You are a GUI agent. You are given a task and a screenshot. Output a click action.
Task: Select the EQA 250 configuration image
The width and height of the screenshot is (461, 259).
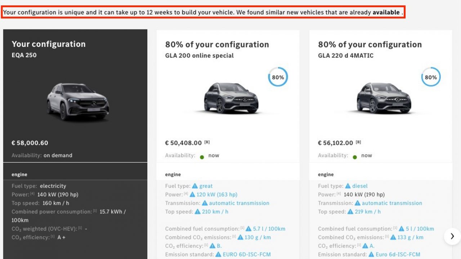(x=78, y=102)
